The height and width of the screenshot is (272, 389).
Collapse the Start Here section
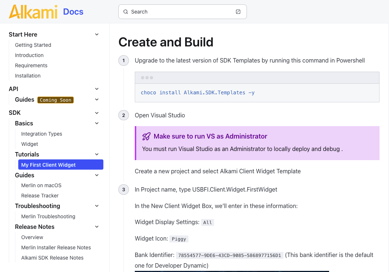point(97,34)
